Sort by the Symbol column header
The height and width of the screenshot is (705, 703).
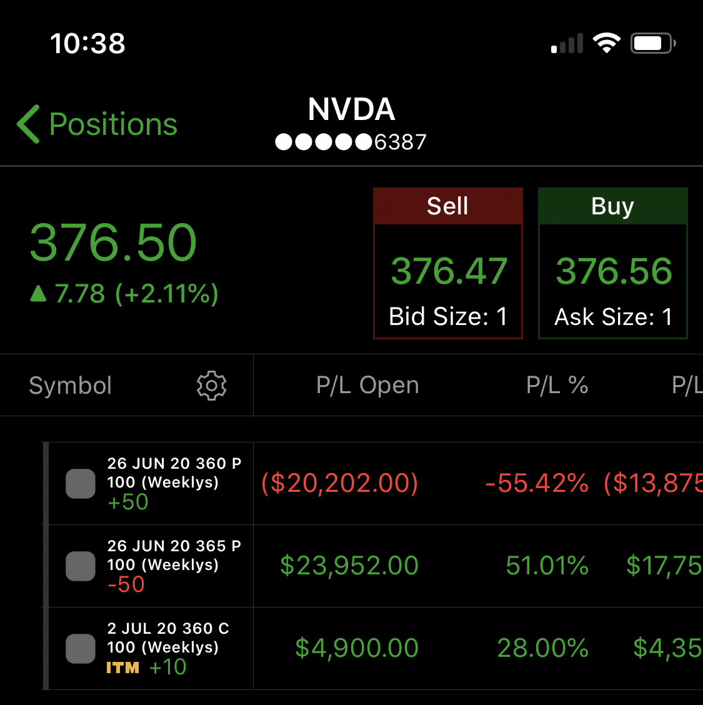pyautogui.click(x=70, y=386)
